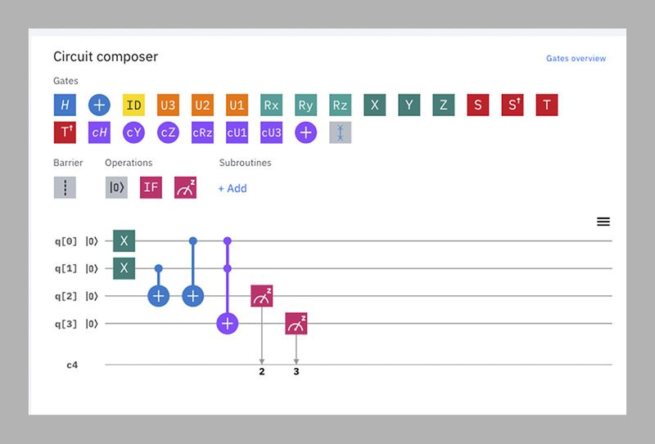
Task: Select the cRz gate
Action: tap(202, 132)
